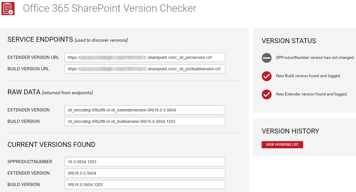Click the current Extender Version field SR|16.0.0.5604

[x=145, y=173]
